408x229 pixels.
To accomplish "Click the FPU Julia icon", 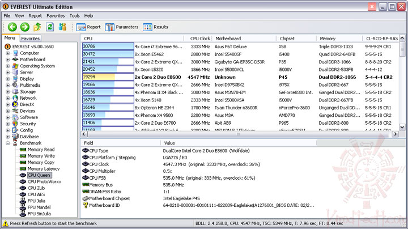I will tap(23, 201).
